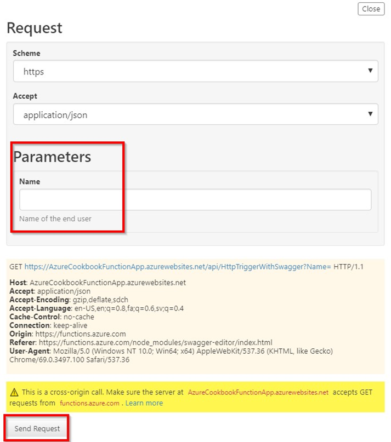Click the Parameters heading
391x442 pixels.
point(52,157)
